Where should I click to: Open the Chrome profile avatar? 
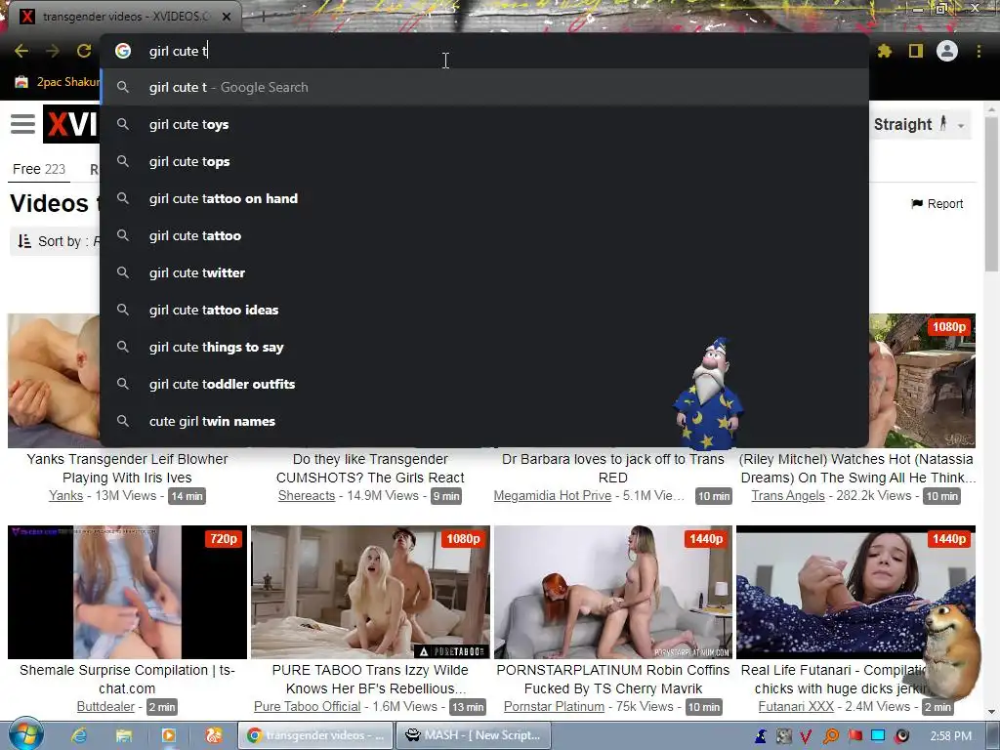(947, 51)
